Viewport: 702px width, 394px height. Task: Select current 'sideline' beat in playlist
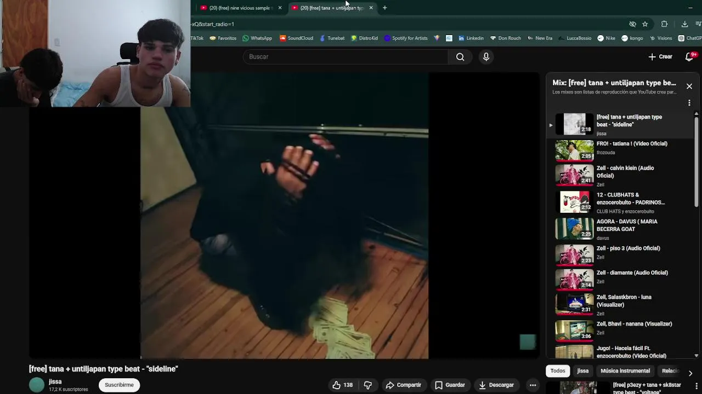pyautogui.click(x=621, y=125)
